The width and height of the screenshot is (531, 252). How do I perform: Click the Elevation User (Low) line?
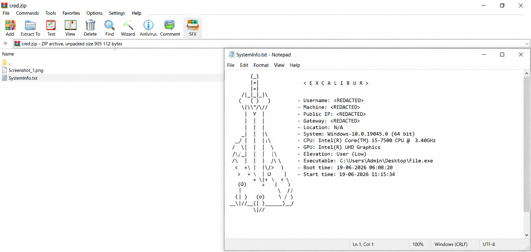click(332, 154)
